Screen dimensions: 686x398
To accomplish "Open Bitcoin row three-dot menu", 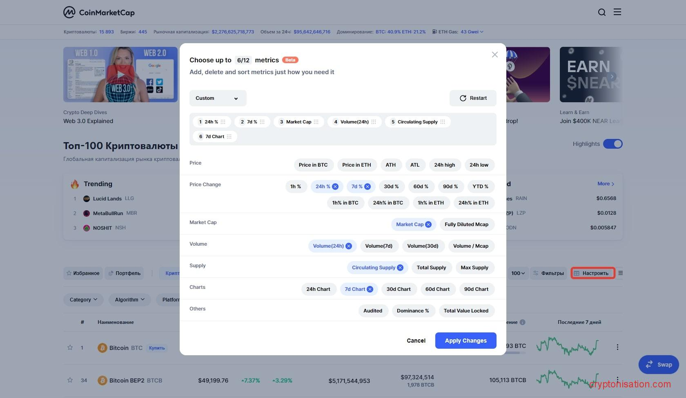I will tap(617, 347).
